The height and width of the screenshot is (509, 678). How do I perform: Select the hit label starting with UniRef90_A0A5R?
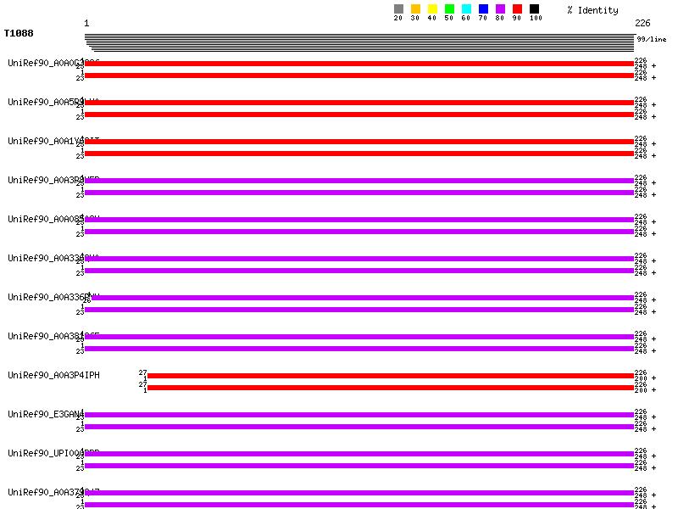[53, 102]
